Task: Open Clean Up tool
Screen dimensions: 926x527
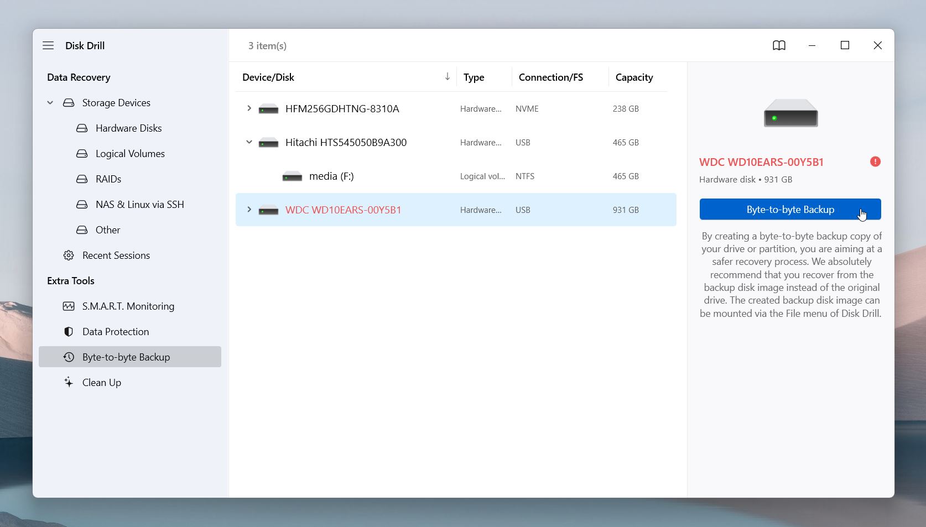Action: point(102,383)
